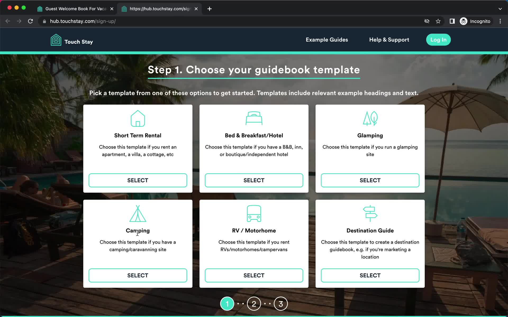508x317 pixels.
Task: Open Help & Support
Action: pos(389,40)
